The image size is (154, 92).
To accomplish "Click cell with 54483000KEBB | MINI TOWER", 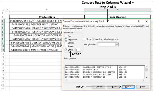I will (x=36, y=50).
